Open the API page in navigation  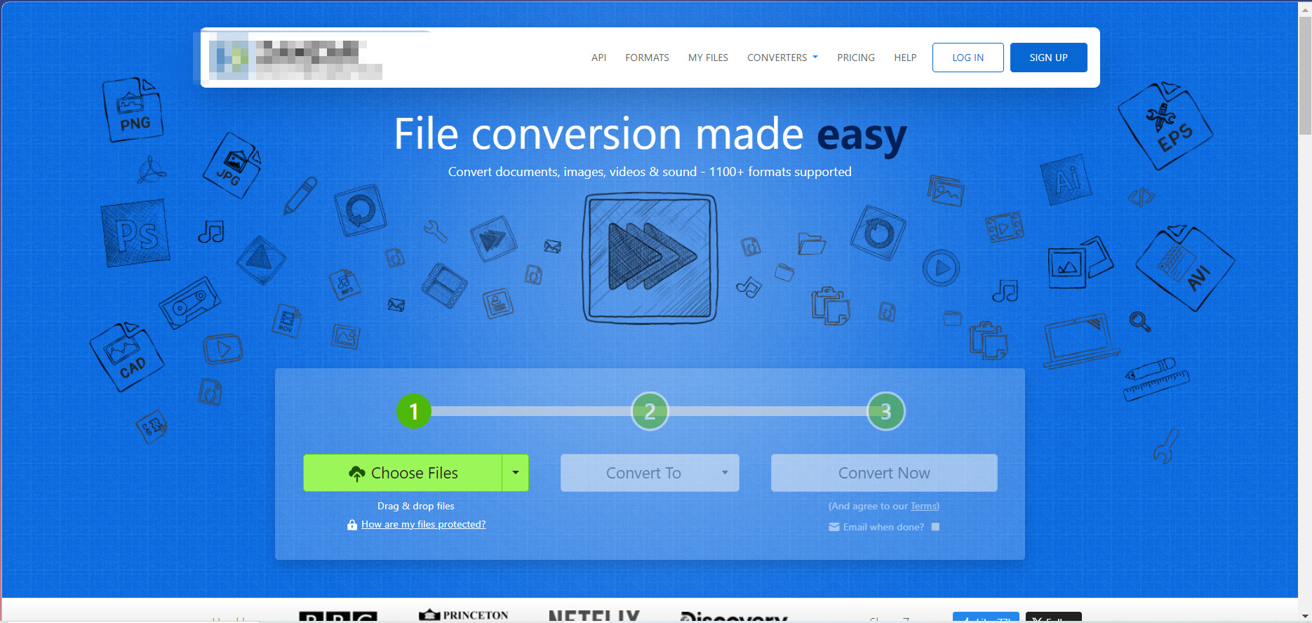point(598,58)
